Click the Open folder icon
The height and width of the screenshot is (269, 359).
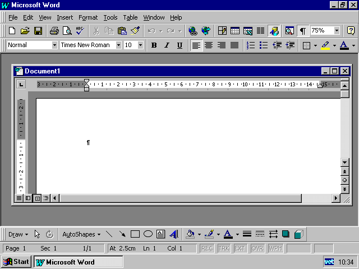tap(25, 31)
